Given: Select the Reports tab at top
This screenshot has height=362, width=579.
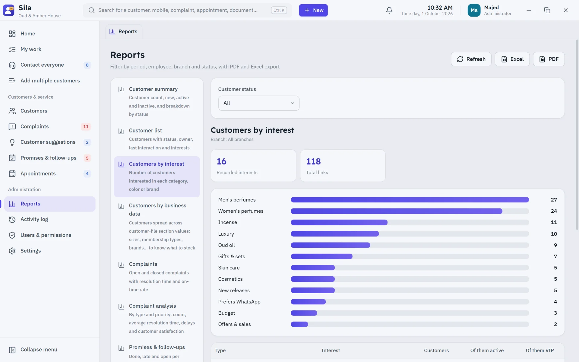Looking at the screenshot, I should pos(124,31).
